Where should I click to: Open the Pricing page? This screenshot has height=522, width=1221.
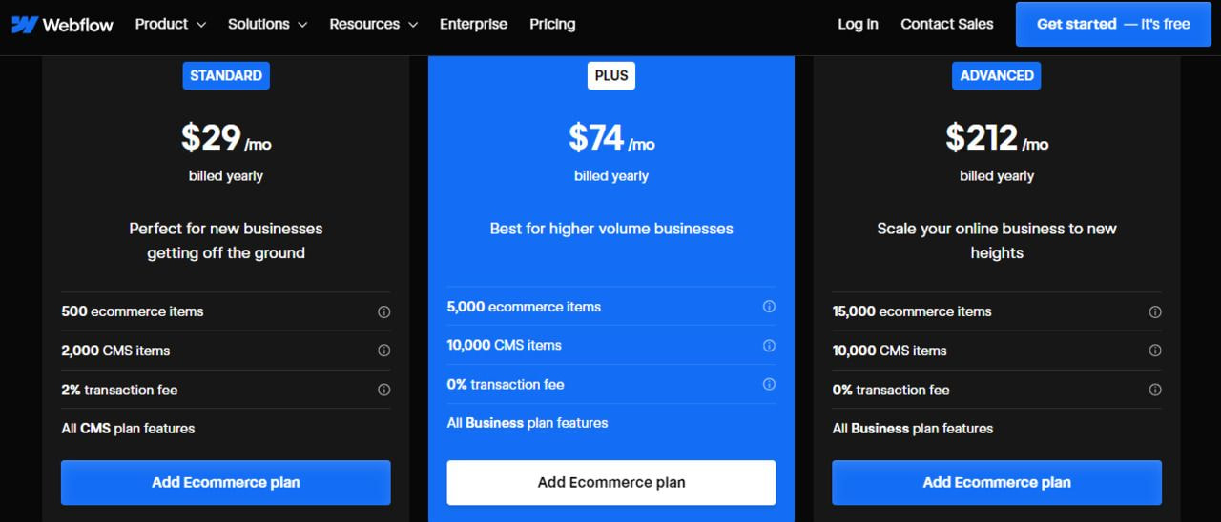552,24
